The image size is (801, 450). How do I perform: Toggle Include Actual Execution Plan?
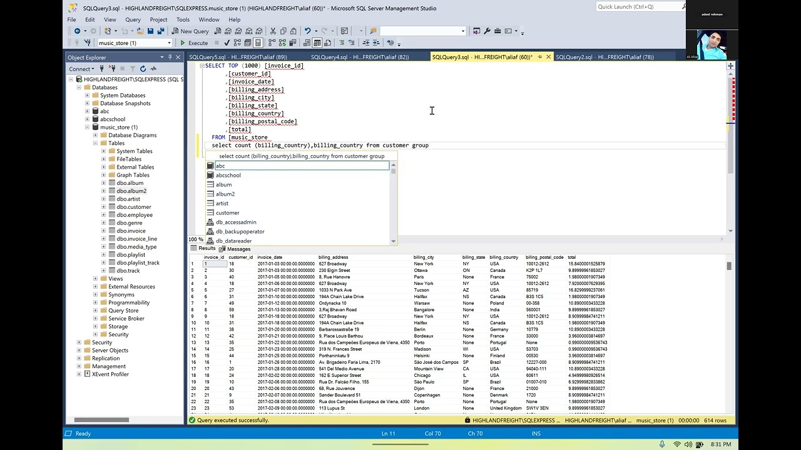pyautogui.click(x=272, y=42)
